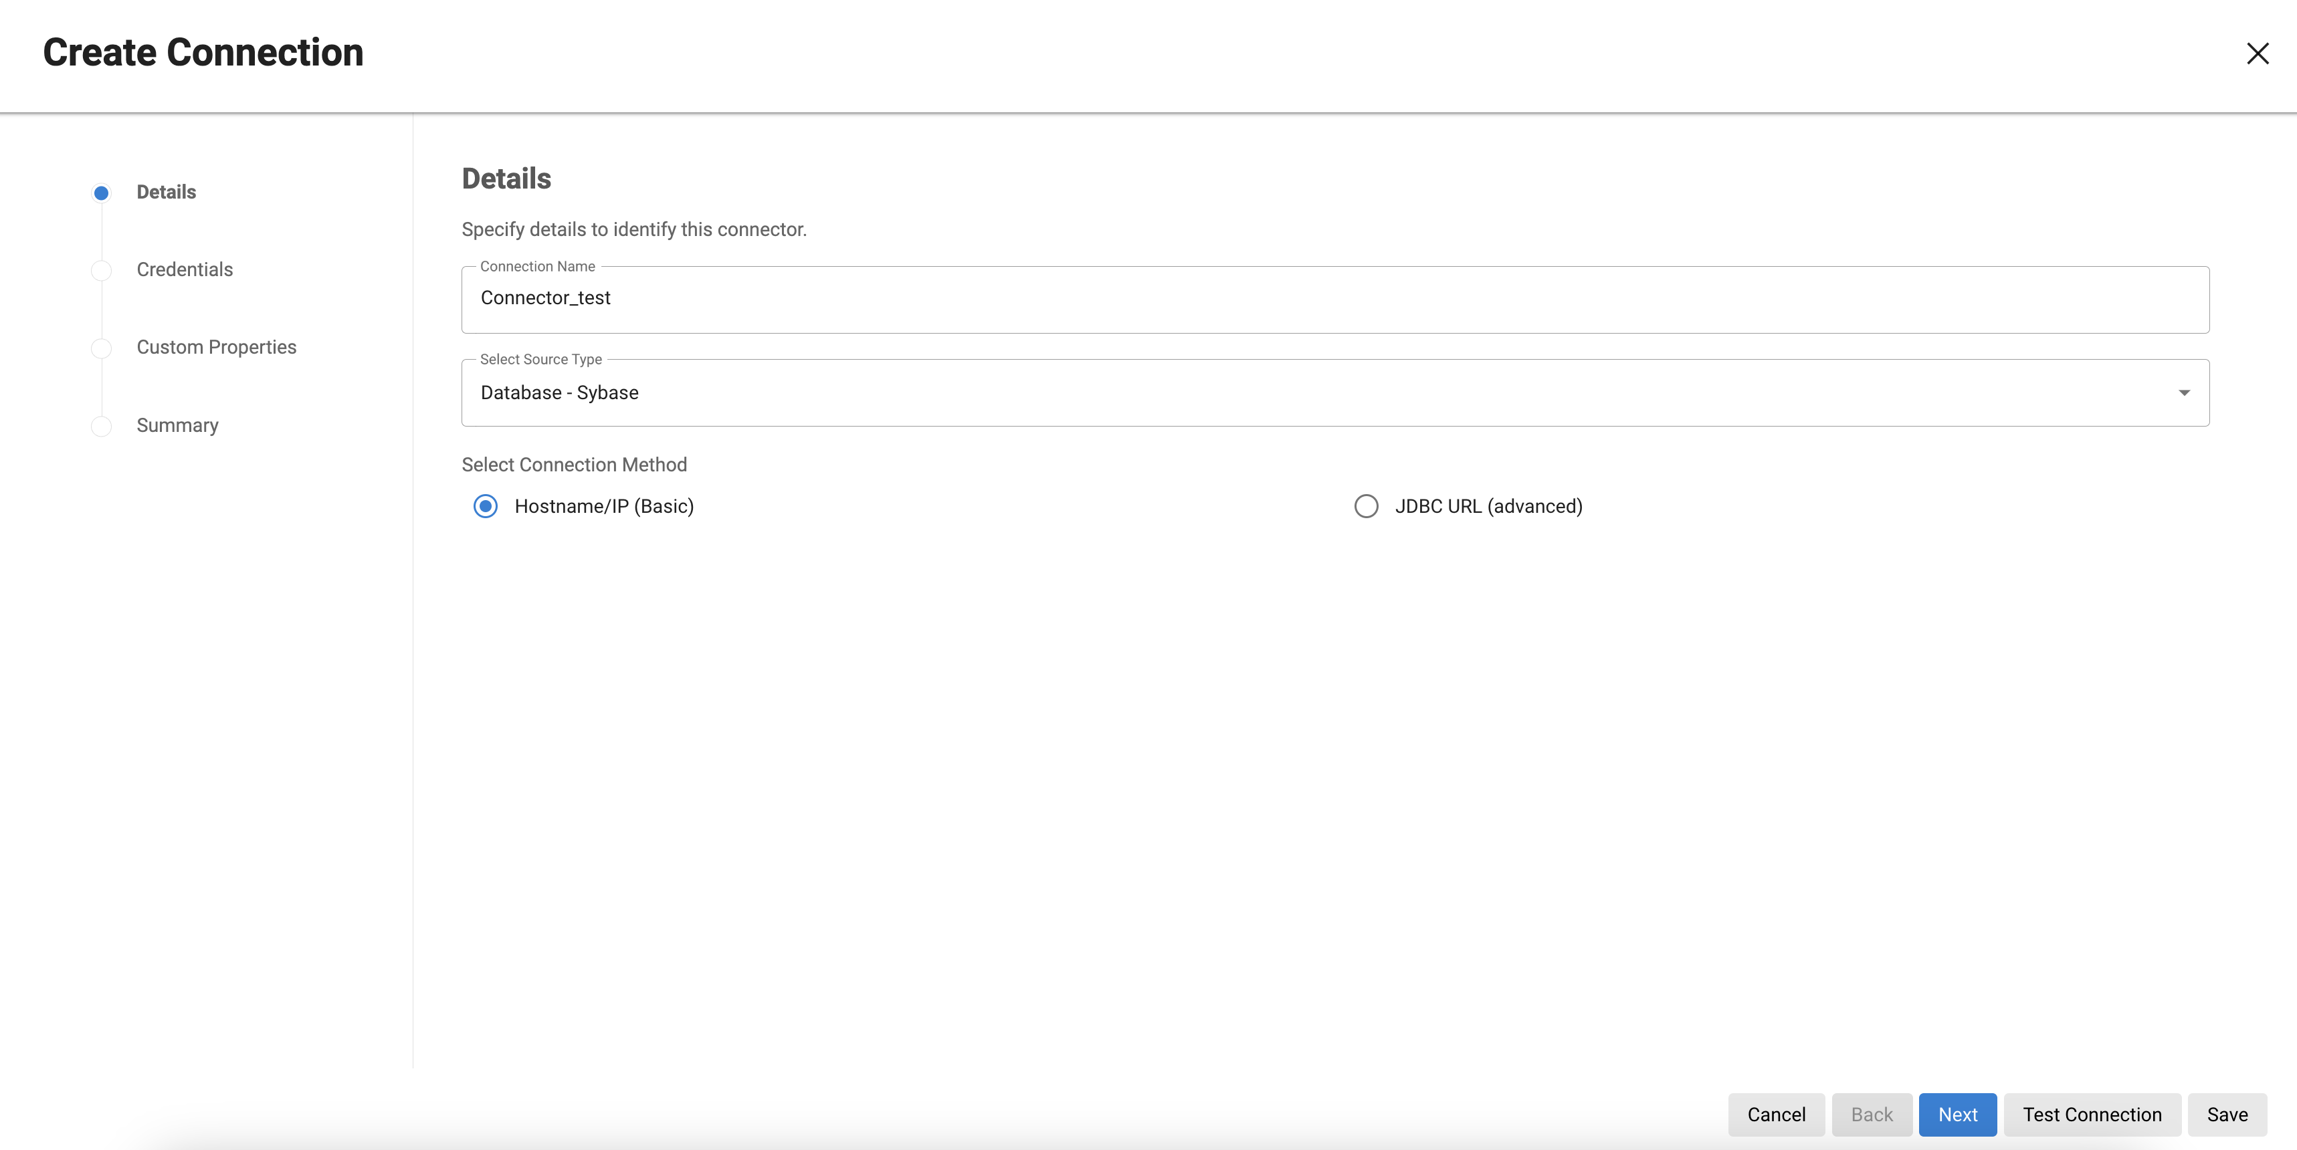Click the Next button

pos(1957,1115)
